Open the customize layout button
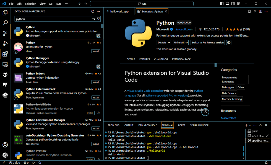Image resolution: width=271 pixels, height=165 pixels. pyautogui.click(x=239, y=4)
